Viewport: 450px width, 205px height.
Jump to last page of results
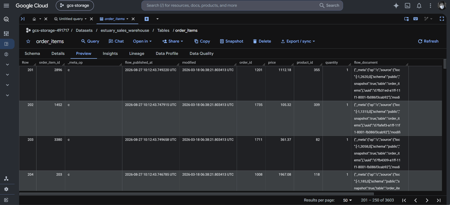[x=439, y=200]
